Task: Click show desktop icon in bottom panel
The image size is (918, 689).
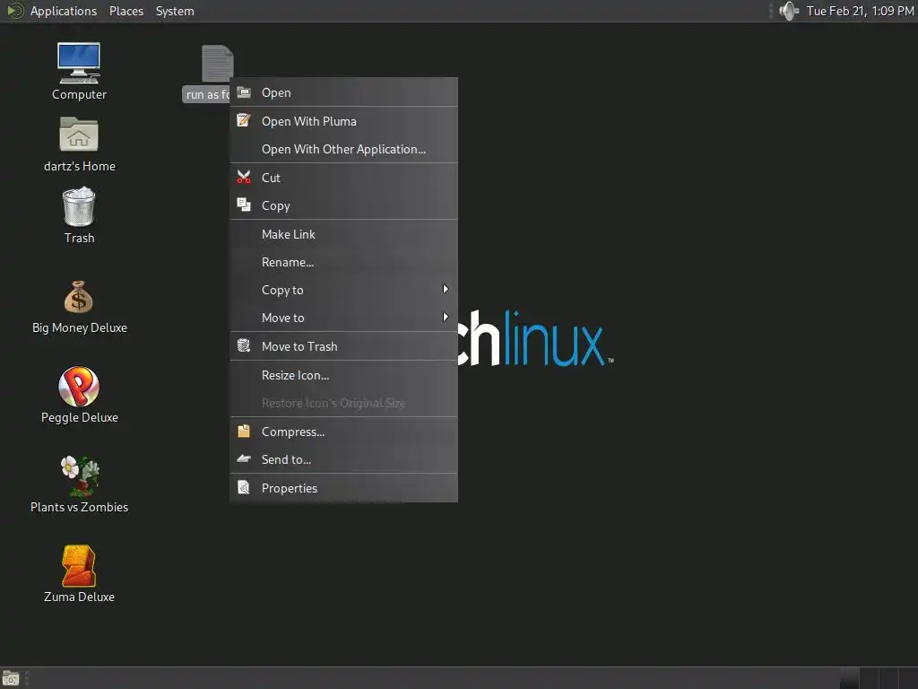Action: (11, 678)
